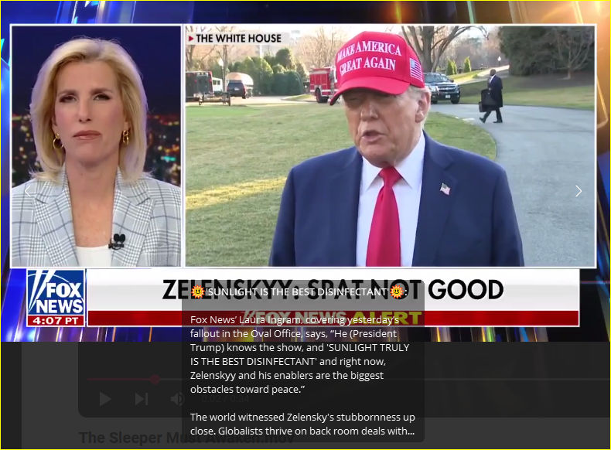
Task: Click the play button in the dimmed video player
Action: [105, 399]
